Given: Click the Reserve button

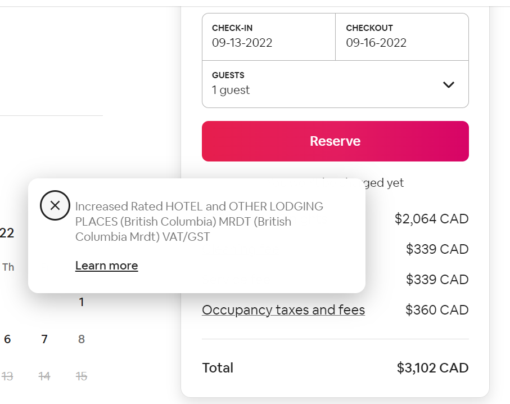Looking at the screenshot, I should pos(335,141).
